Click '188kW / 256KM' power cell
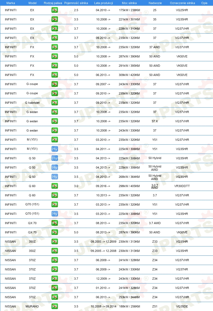Viewport: 213px width, 311px height. (129, 306)
